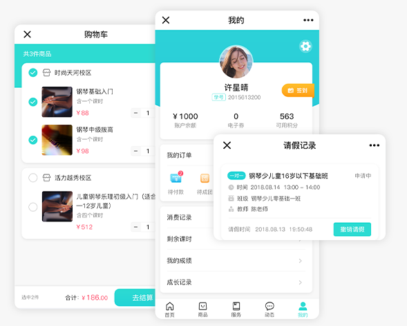The width and height of the screenshot is (407, 326).
Task: Expand the chevron on 我的成绩 row
Action: [301, 261]
